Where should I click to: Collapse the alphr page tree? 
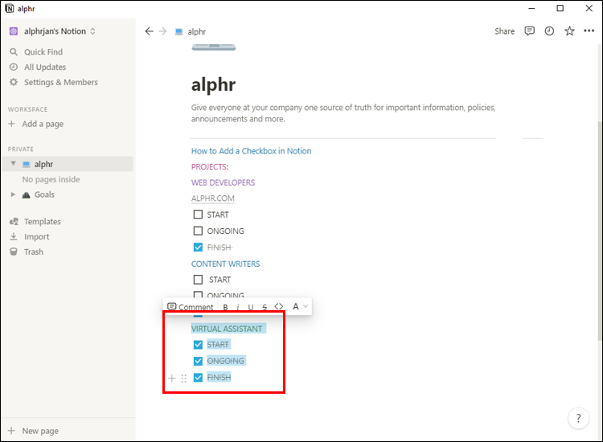14,164
